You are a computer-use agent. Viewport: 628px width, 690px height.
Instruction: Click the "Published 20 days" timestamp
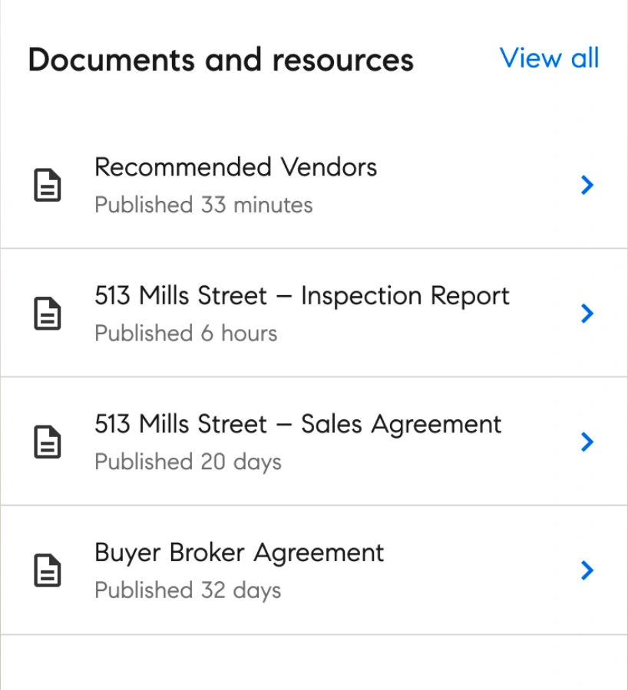(x=188, y=462)
